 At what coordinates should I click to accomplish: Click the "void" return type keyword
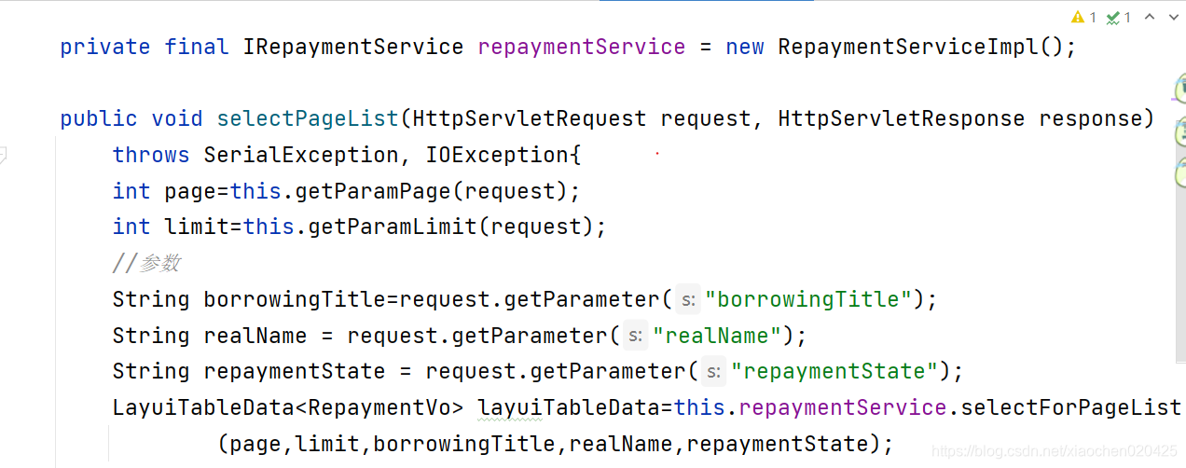click(x=177, y=118)
